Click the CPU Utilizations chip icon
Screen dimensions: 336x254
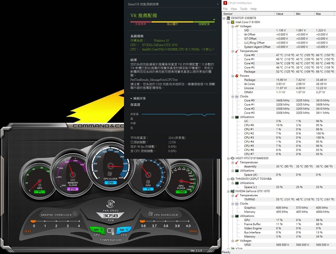click(x=237, y=117)
